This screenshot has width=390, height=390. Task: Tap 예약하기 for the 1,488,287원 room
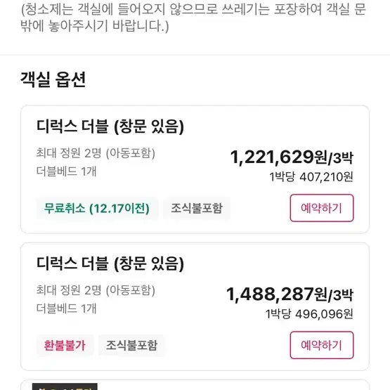[x=322, y=345]
